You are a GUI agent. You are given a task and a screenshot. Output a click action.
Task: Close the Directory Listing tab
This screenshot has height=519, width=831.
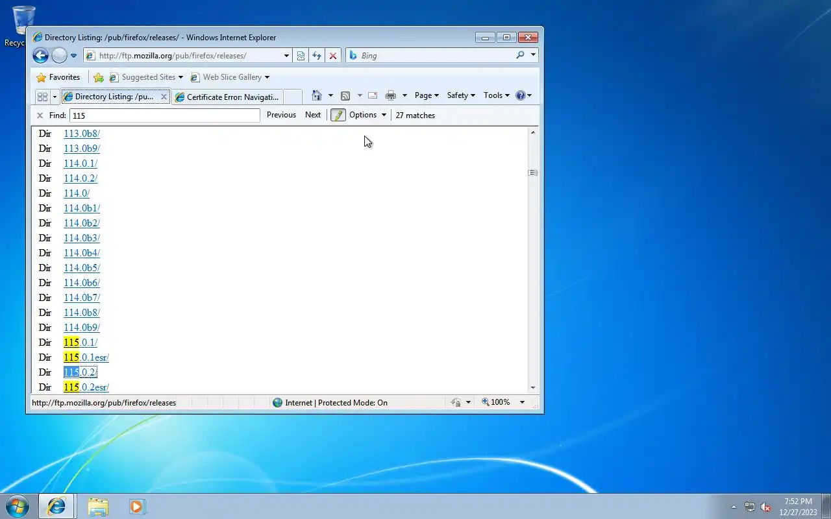[x=164, y=97]
